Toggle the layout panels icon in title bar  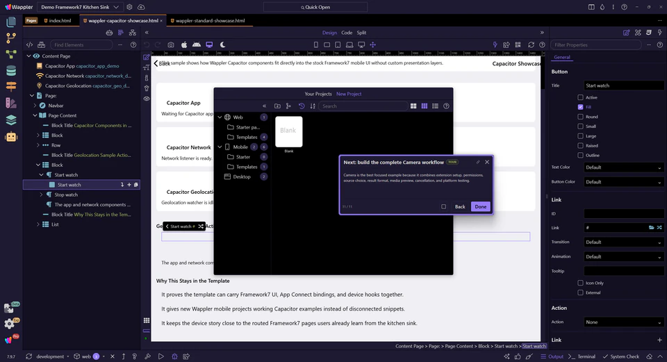591,7
